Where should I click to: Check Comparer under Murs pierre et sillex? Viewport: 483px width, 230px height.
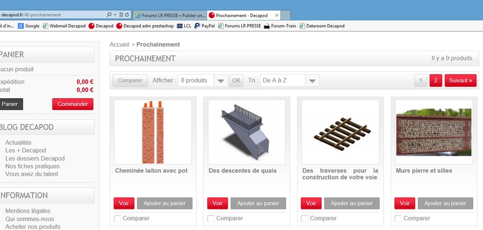pyautogui.click(x=398, y=219)
